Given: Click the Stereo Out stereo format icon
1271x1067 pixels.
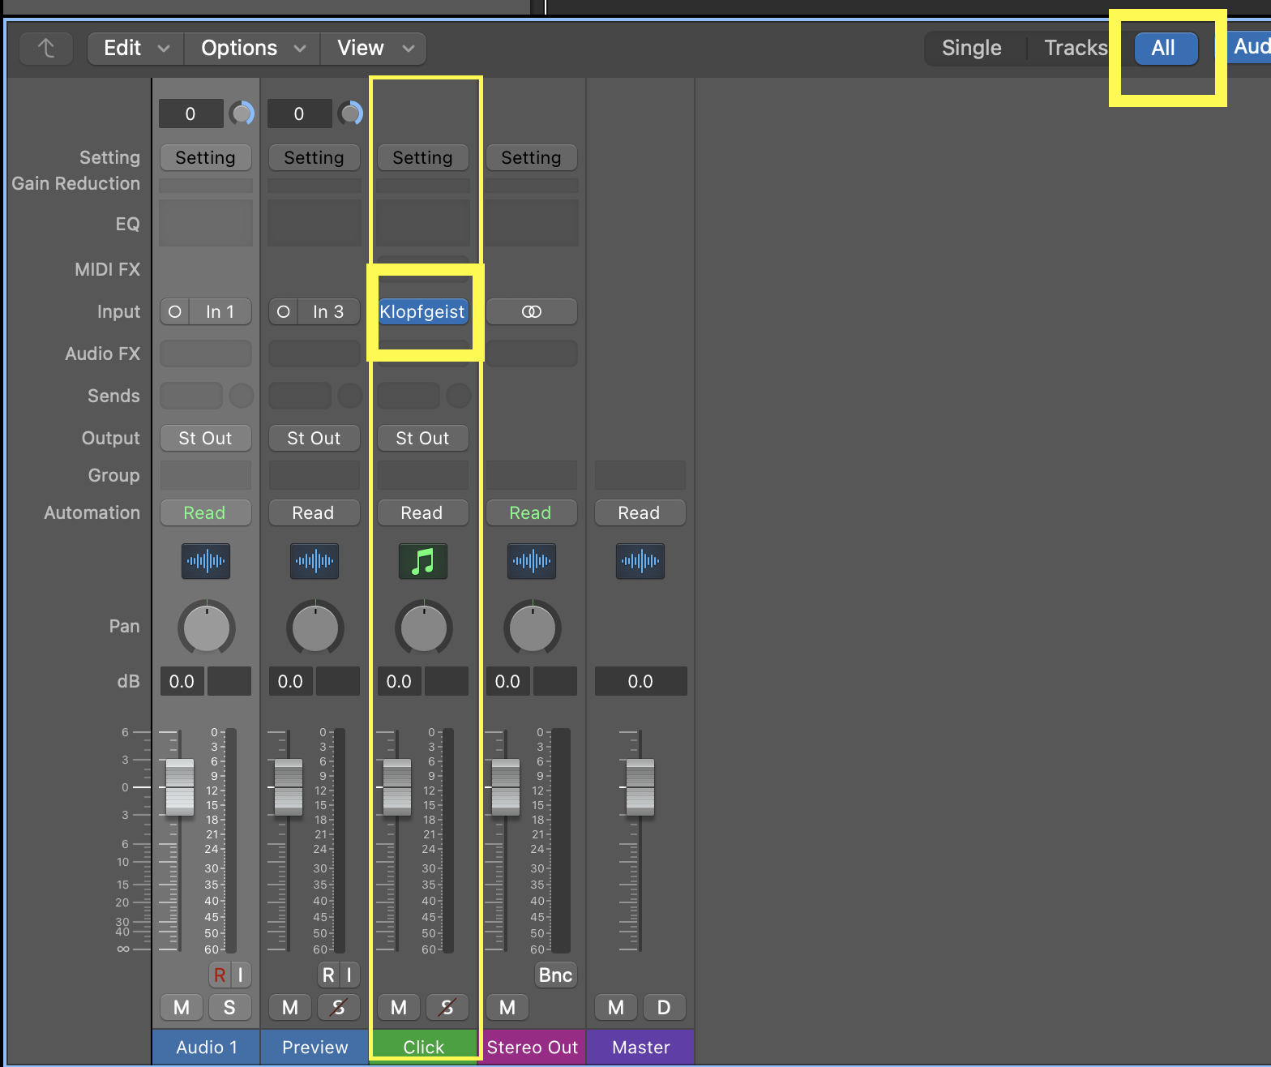Looking at the screenshot, I should click(532, 312).
